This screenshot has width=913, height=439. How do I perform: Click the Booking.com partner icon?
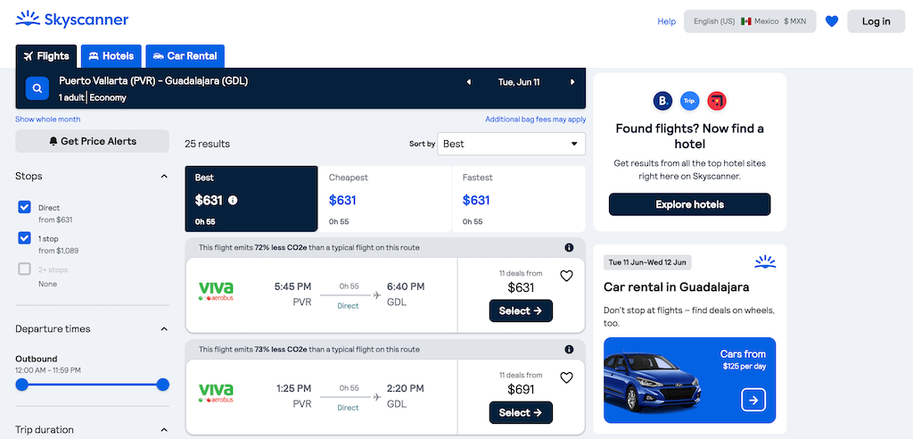pos(662,102)
